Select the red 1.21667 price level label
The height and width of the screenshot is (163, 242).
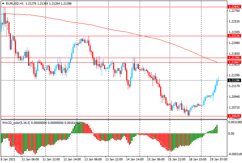234,62
